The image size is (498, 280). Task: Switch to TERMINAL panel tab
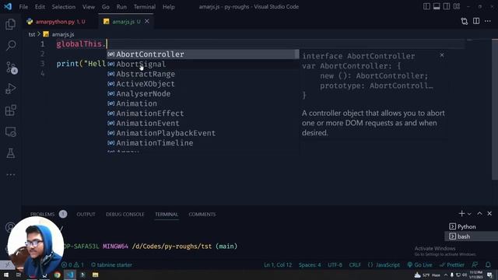point(167,215)
